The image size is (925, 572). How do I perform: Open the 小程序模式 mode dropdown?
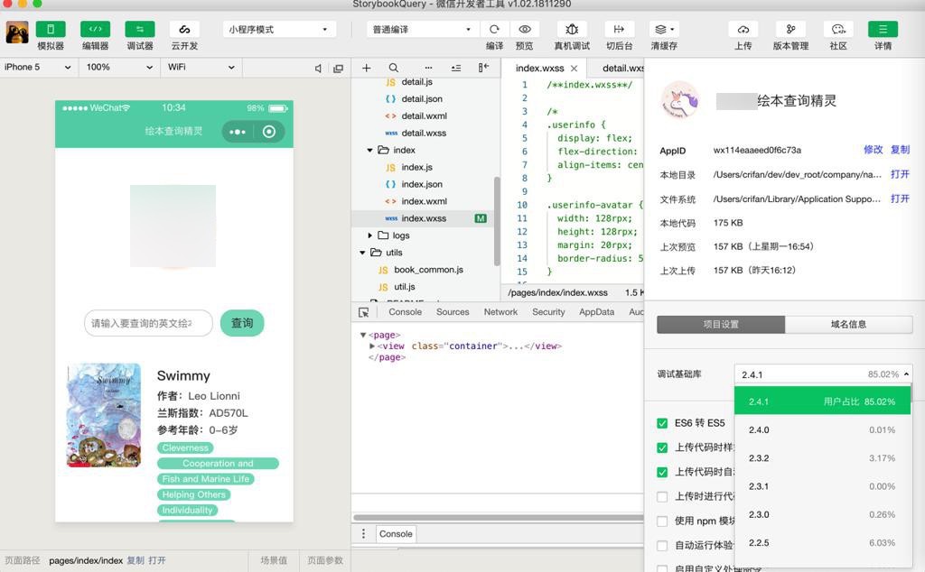coord(279,30)
